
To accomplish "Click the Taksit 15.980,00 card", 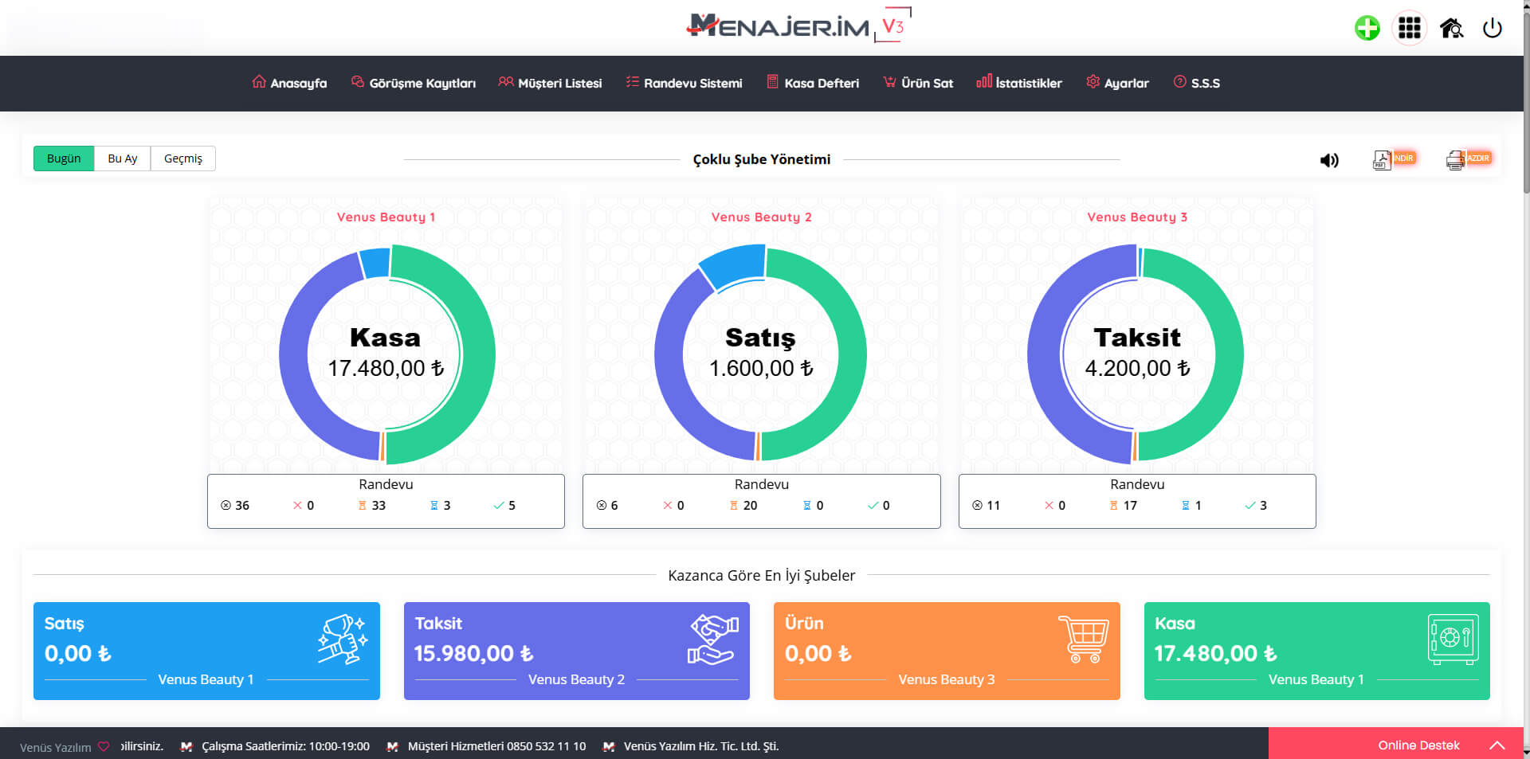I will (x=576, y=651).
